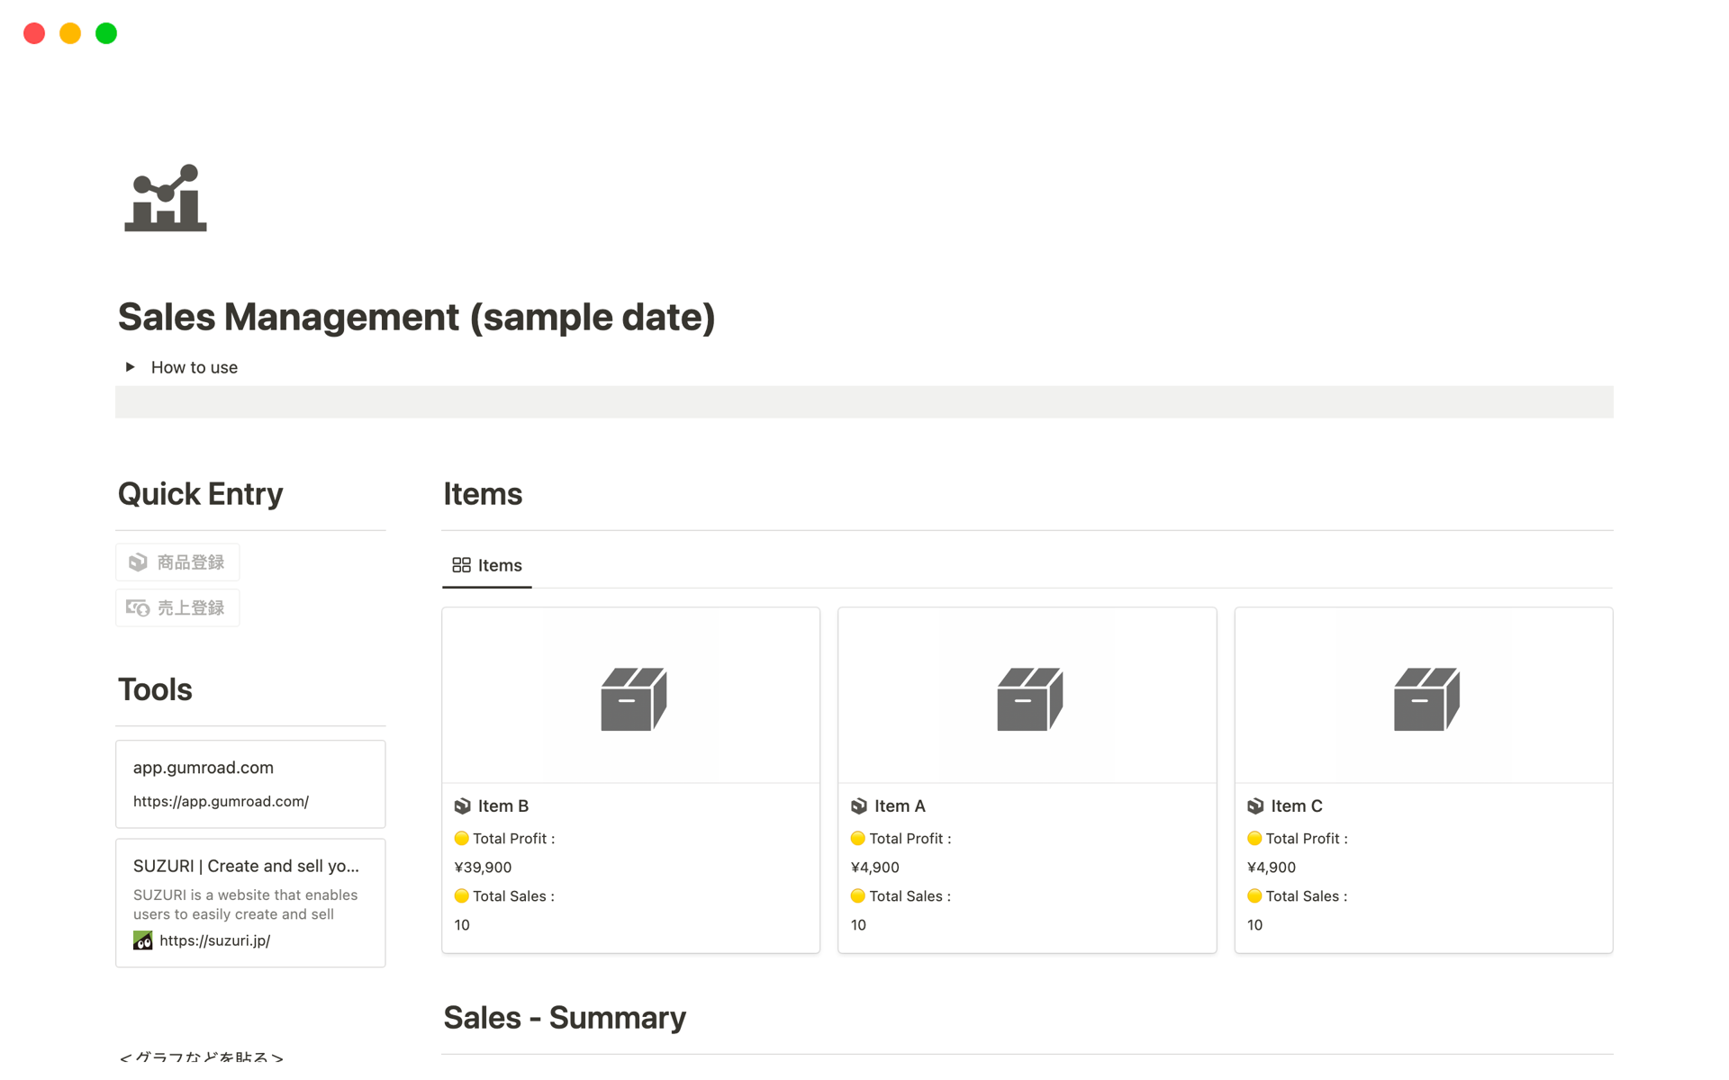This screenshot has width=1729, height=1080.
Task: Expand the How to use toggle
Action: coord(131,367)
